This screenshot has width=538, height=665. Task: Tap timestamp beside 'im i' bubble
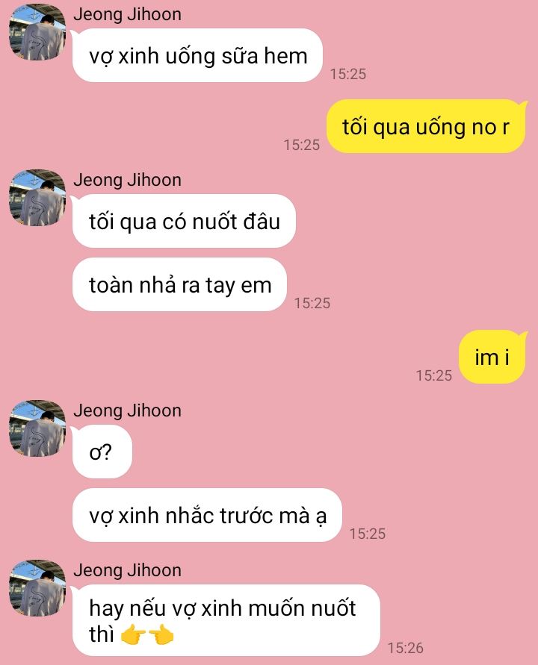coord(434,375)
